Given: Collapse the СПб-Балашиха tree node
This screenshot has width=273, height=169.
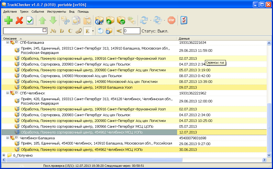Looking at the screenshot, I should click(8, 43).
